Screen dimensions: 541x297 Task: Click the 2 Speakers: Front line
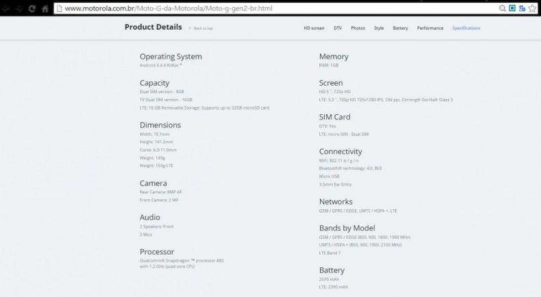(x=157, y=226)
